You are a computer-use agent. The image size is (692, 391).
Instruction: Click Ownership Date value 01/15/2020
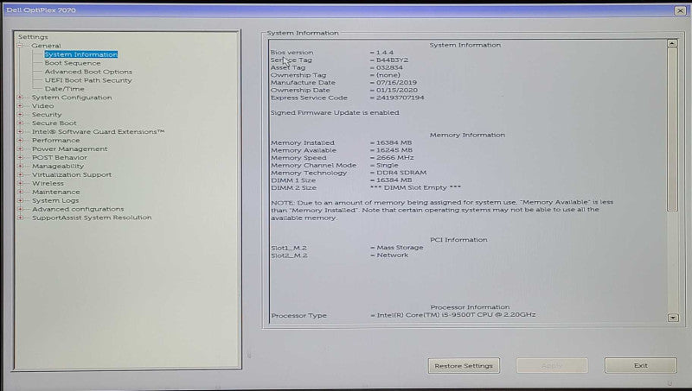(x=396, y=90)
